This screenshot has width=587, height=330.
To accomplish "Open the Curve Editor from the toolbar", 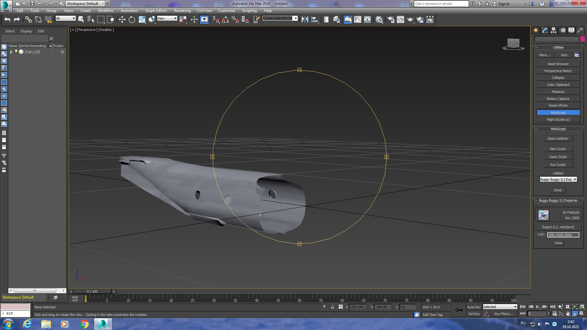I will (358, 20).
